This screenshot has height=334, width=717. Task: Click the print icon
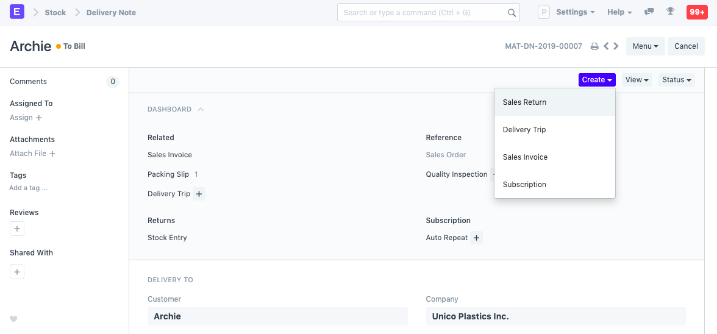point(594,46)
